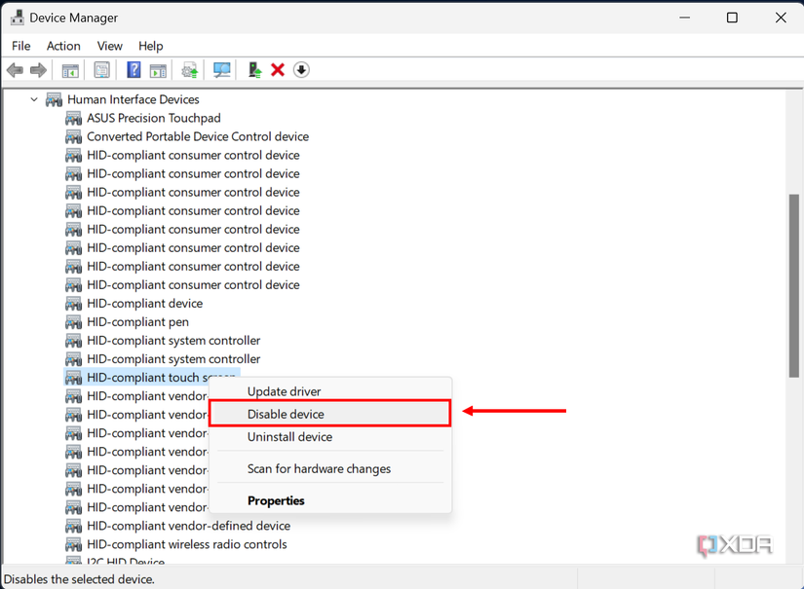The width and height of the screenshot is (804, 589).
Task: Click red X Uninstall device toolbar icon
Action: click(278, 70)
